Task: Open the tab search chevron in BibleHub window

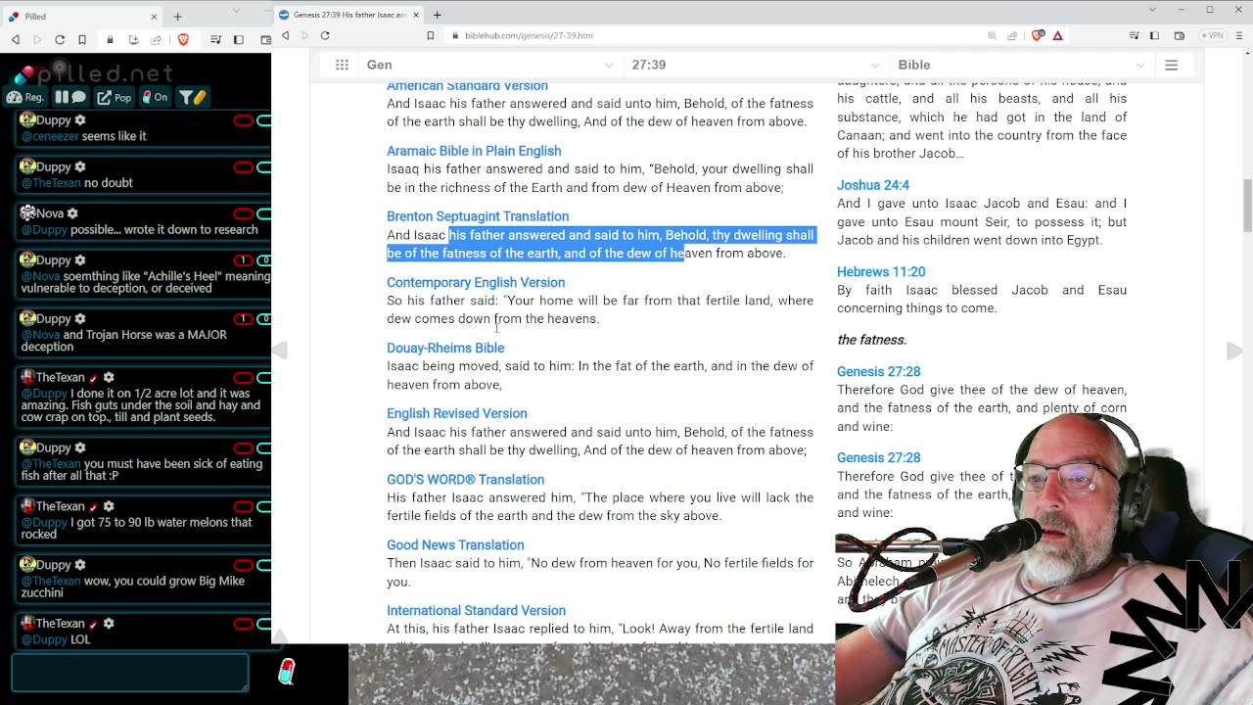Action: (1153, 10)
